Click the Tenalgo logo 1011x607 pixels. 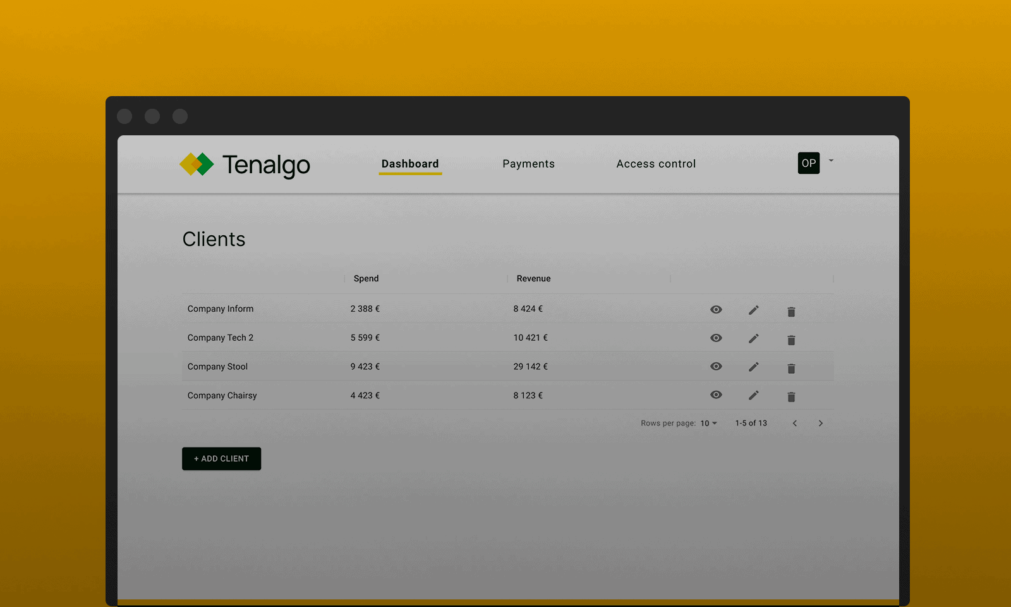coord(245,164)
